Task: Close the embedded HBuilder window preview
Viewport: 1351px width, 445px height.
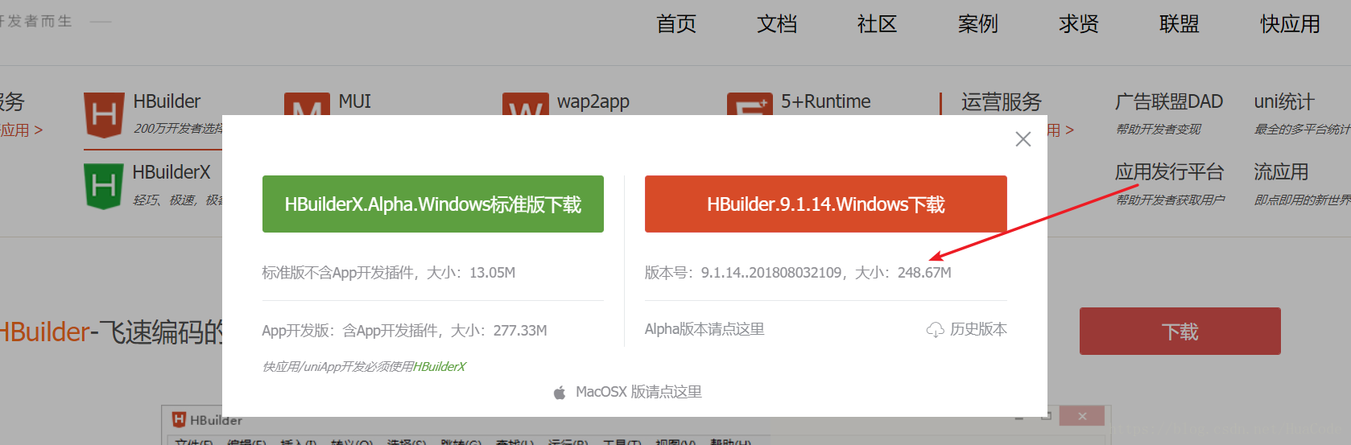Action: [1082, 416]
